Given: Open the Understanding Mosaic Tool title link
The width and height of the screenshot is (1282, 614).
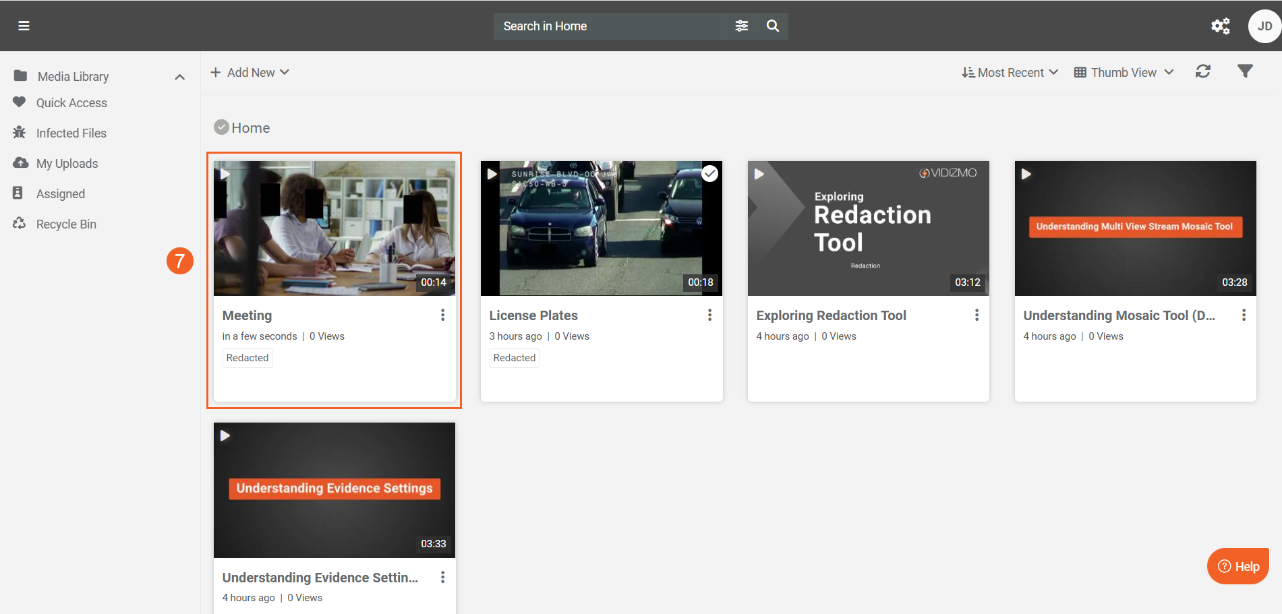Looking at the screenshot, I should coord(1119,315).
